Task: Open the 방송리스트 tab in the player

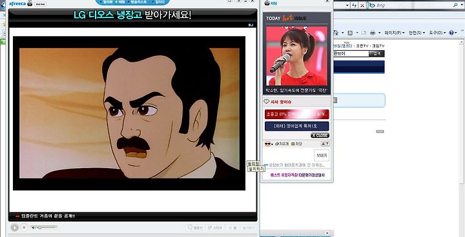Action: click(x=137, y=2)
